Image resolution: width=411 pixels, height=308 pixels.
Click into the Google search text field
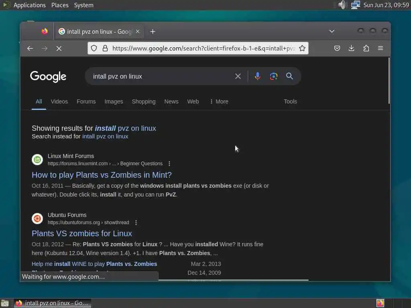[x=162, y=76]
